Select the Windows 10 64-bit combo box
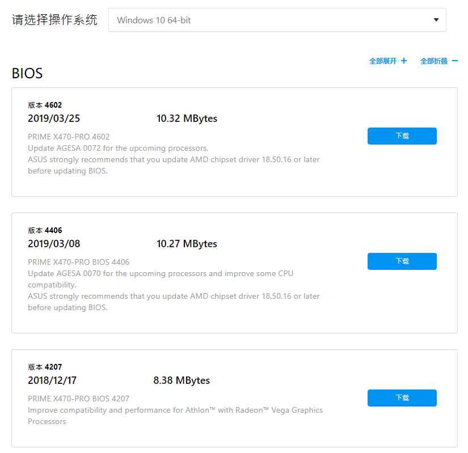The width and height of the screenshot is (468, 453). tap(277, 20)
